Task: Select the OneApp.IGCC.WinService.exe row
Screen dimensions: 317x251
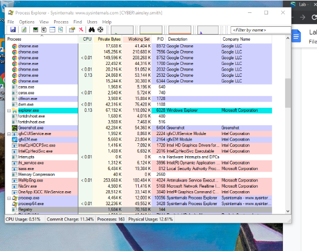Action: (x=139, y=192)
